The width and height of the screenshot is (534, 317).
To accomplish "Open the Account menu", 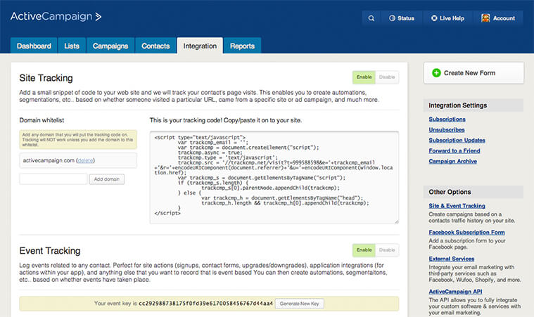I will click(x=498, y=18).
